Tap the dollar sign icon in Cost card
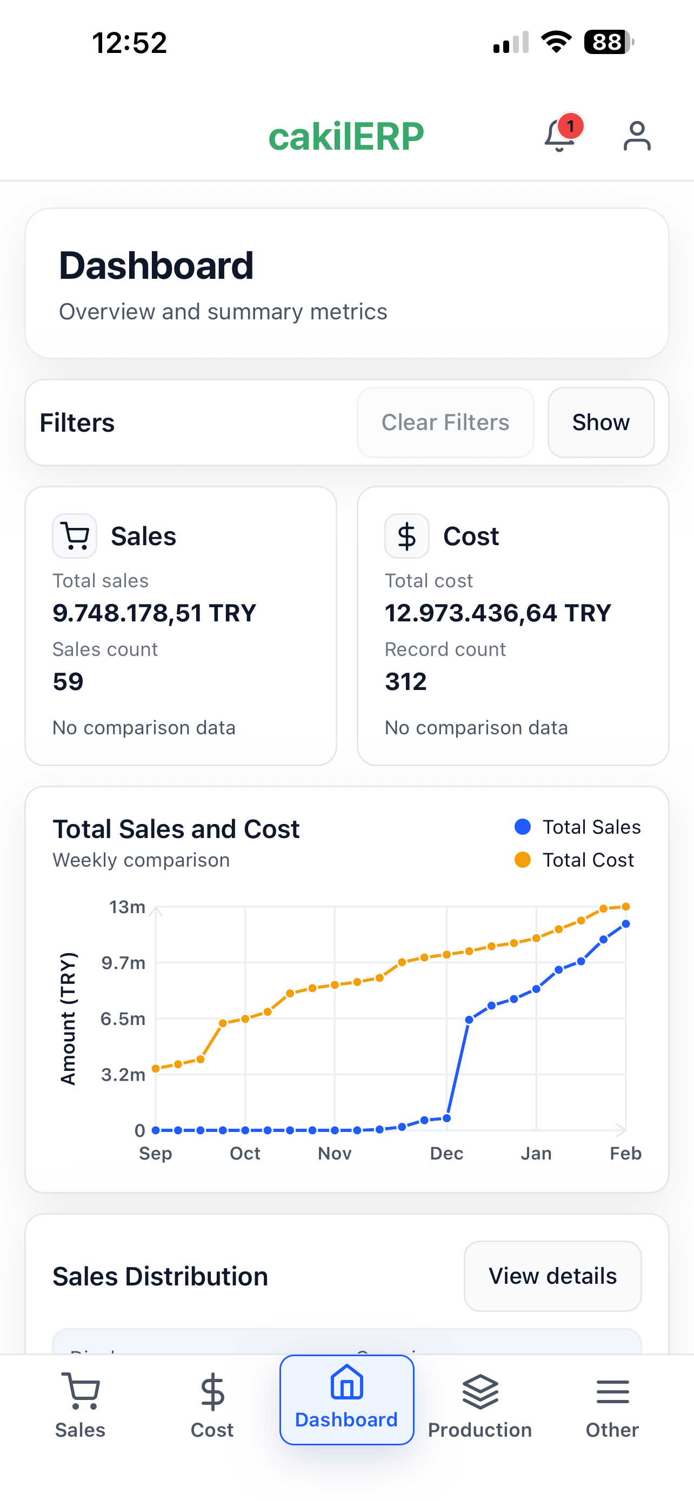This screenshot has height=1501, width=694. 407,536
